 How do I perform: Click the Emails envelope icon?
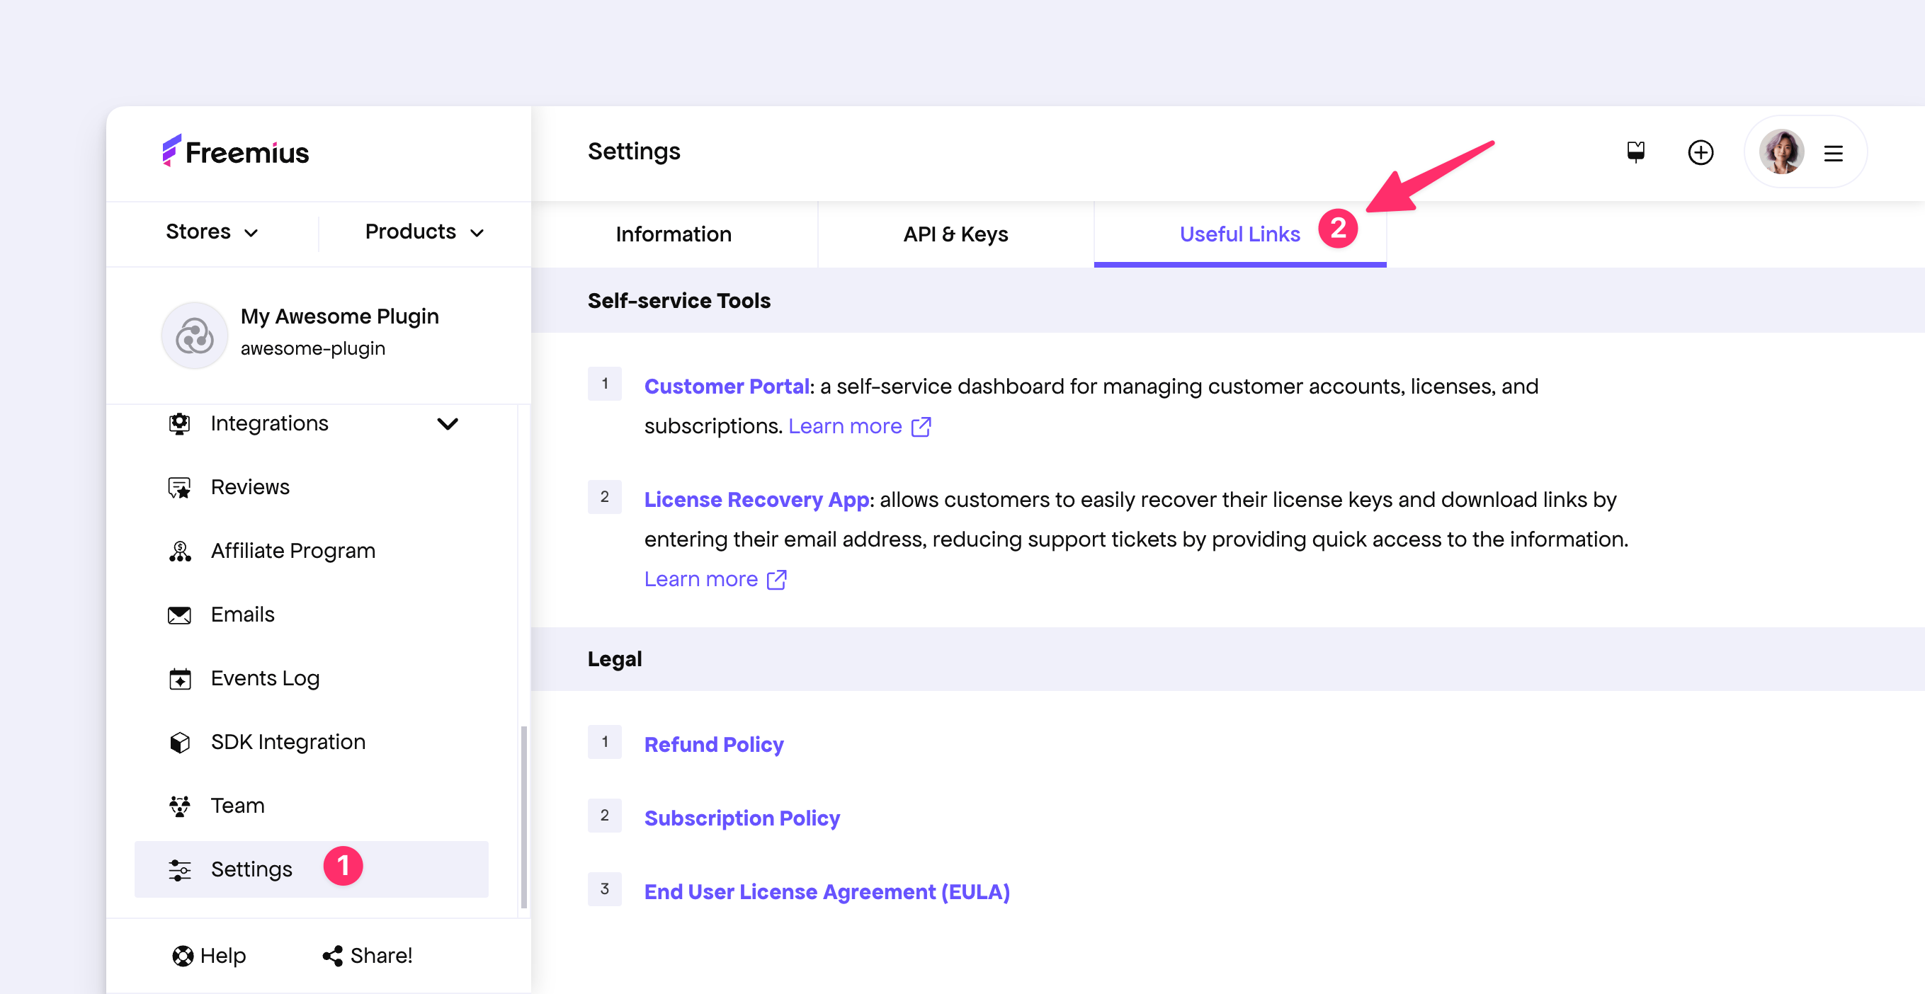(x=179, y=615)
